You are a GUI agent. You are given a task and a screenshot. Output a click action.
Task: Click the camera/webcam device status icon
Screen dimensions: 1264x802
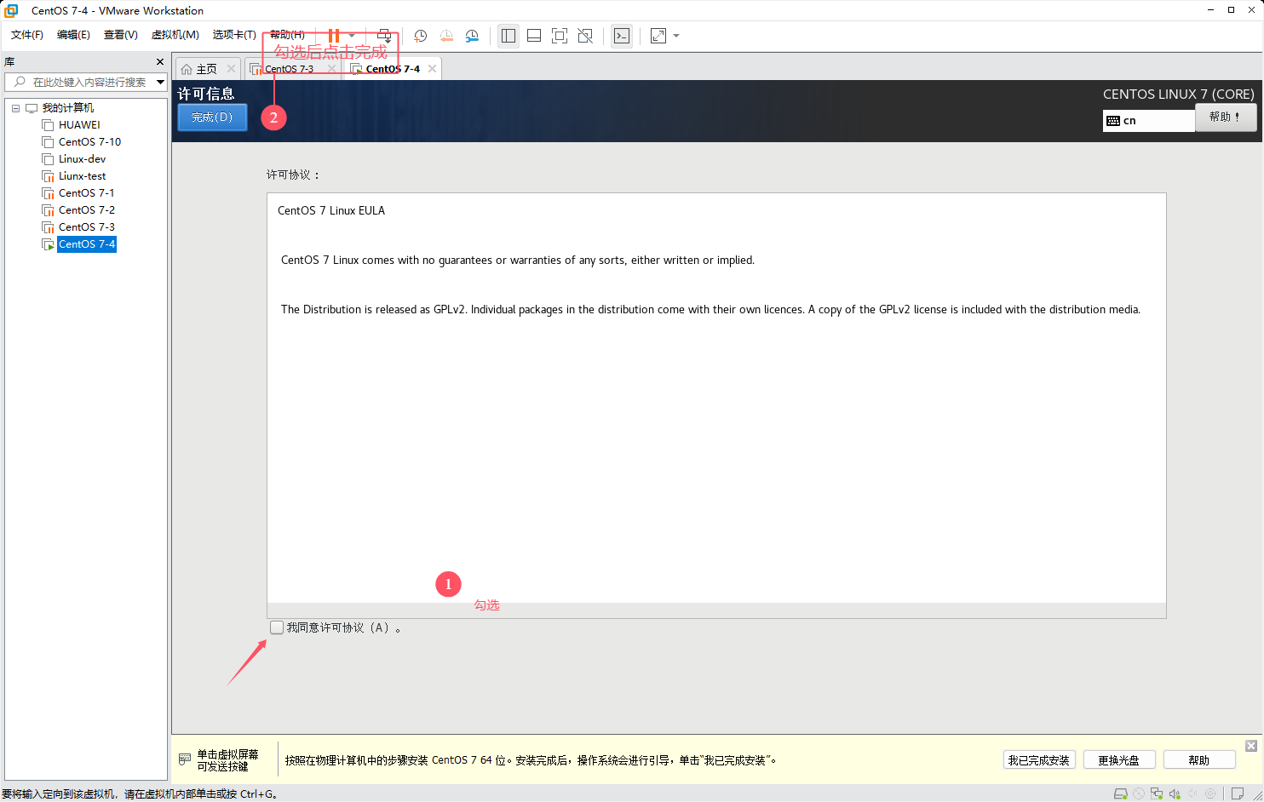click(x=1210, y=793)
